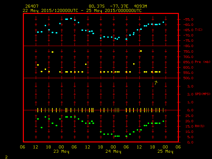Screen dimensions: 212x159
Task: Select the latitude value 80.37S
Action: 97,6
